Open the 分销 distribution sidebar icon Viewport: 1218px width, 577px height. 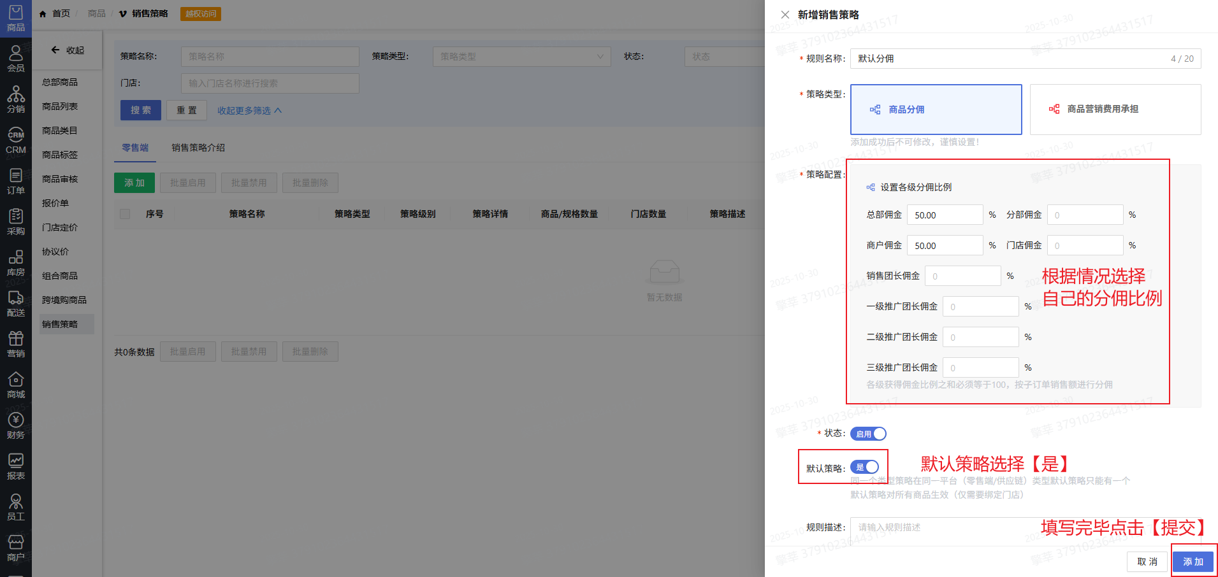click(16, 99)
